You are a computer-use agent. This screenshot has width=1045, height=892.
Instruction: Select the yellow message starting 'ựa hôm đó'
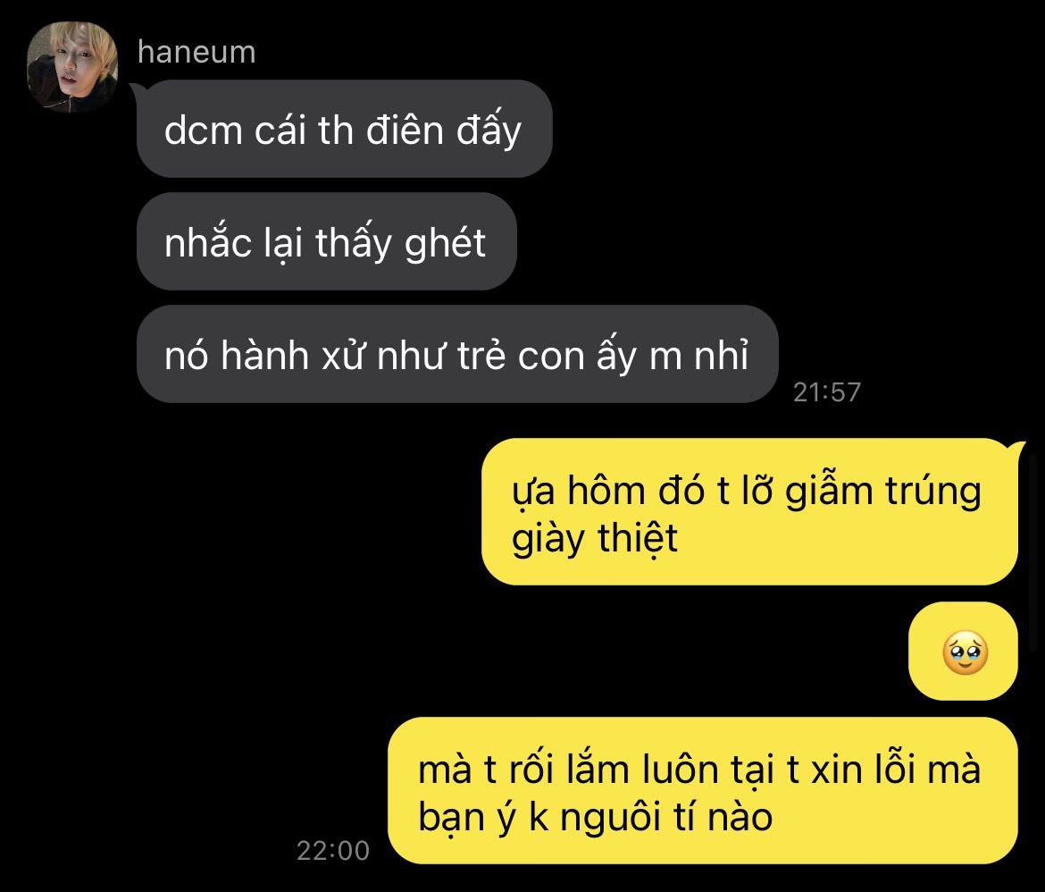(x=749, y=512)
